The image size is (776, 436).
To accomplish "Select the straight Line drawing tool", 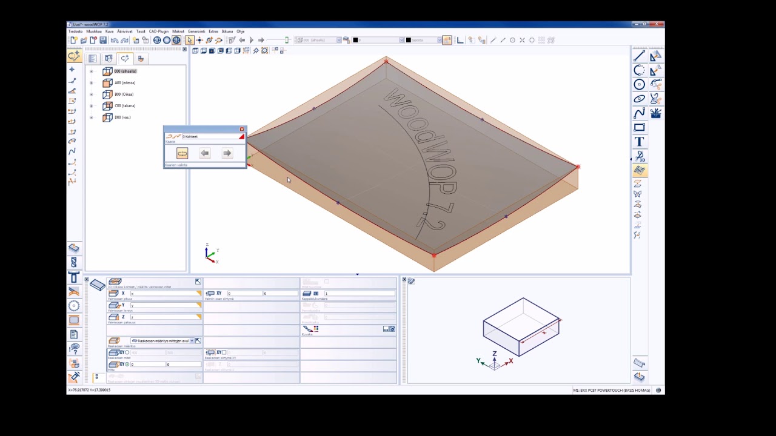I will coord(639,56).
